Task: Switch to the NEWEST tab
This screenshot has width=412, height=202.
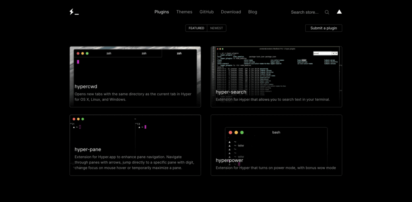Action: tap(216, 28)
